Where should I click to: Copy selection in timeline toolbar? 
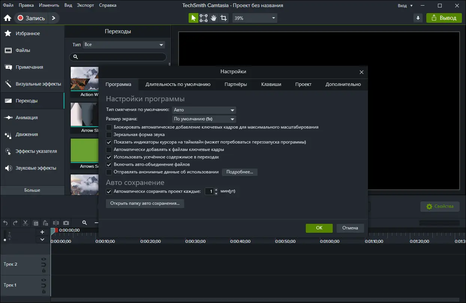click(x=36, y=223)
